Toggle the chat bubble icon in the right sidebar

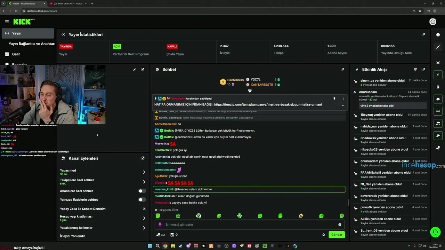click(438, 99)
